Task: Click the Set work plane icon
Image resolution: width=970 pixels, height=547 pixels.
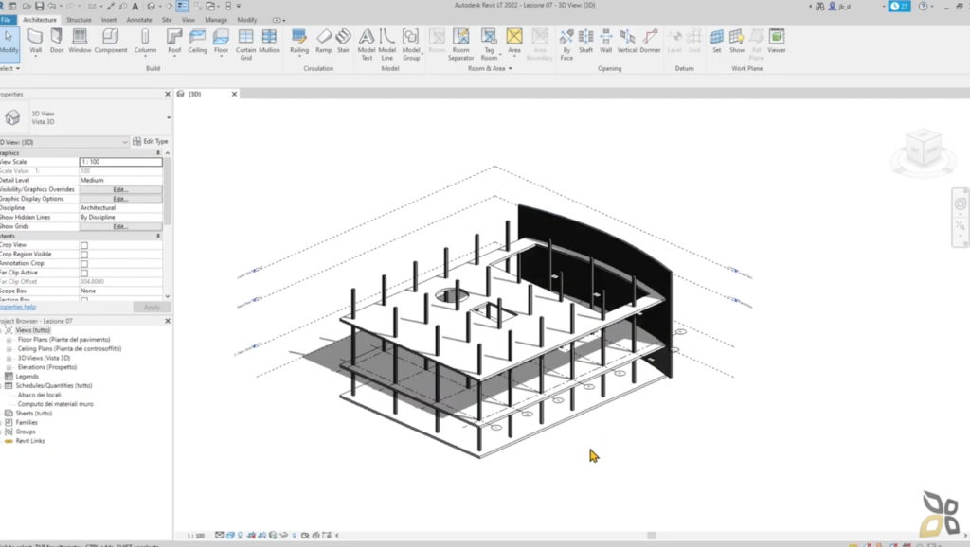Action: tap(716, 42)
